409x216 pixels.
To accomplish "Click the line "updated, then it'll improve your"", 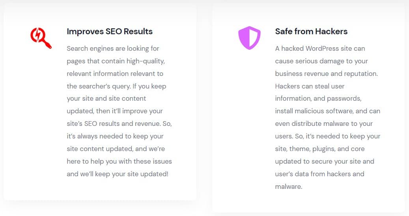I will [x=115, y=111].
